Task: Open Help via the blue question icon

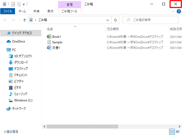Action: [x=179, y=11]
